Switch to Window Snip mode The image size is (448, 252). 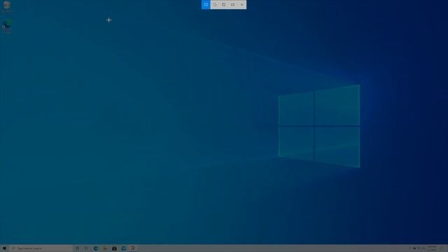tap(224, 5)
